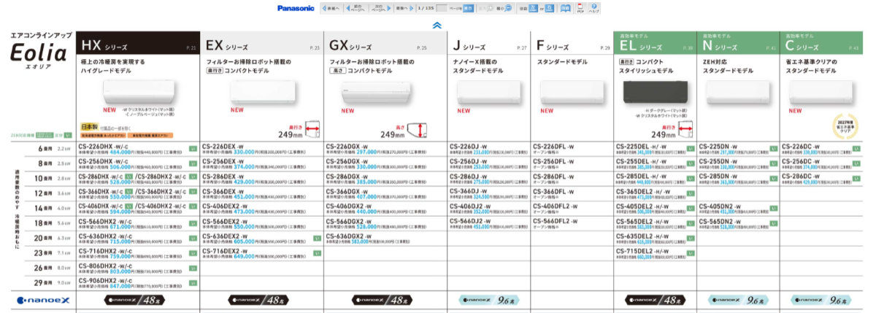Click the Panasonic logo

coord(296,8)
